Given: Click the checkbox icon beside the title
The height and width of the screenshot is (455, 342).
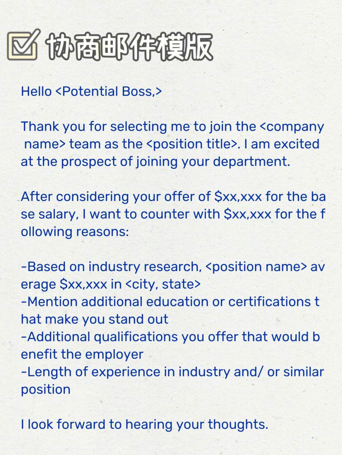Looking at the screenshot, I should (24, 45).
